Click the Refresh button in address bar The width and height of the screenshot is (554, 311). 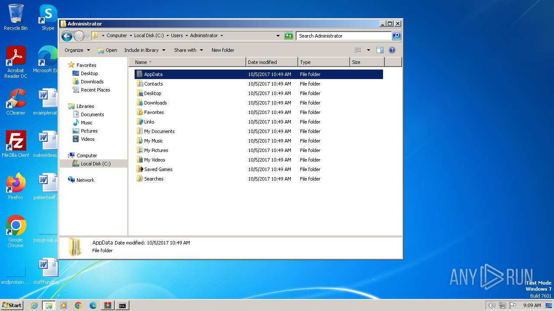coord(289,36)
